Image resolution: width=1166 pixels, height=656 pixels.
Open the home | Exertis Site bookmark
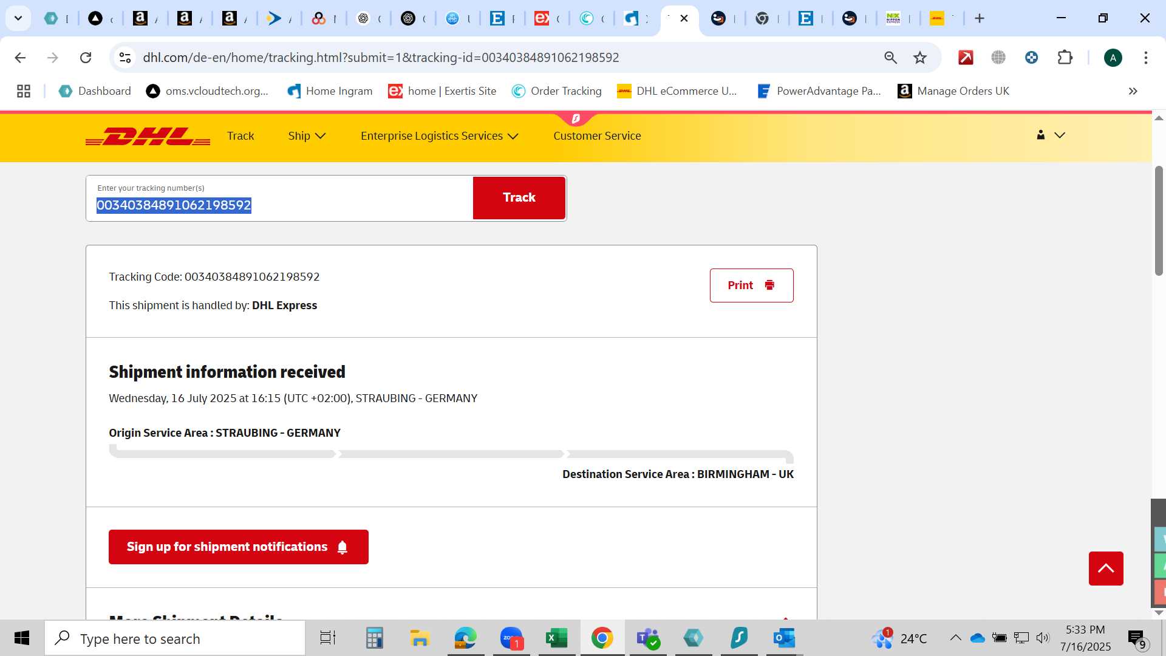(442, 91)
